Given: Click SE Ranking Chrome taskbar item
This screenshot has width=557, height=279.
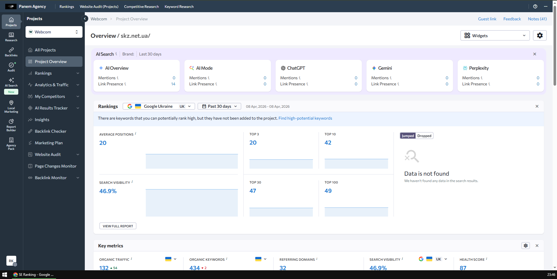Looking at the screenshot, I should coord(34,275).
